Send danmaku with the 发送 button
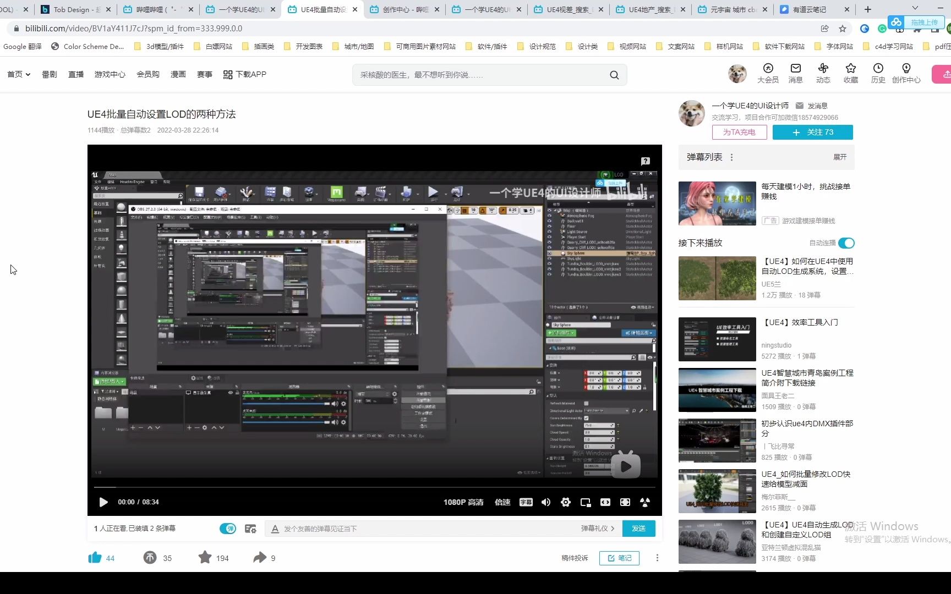The height and width of the screenshot is (594, 951). tap(638, 529)
